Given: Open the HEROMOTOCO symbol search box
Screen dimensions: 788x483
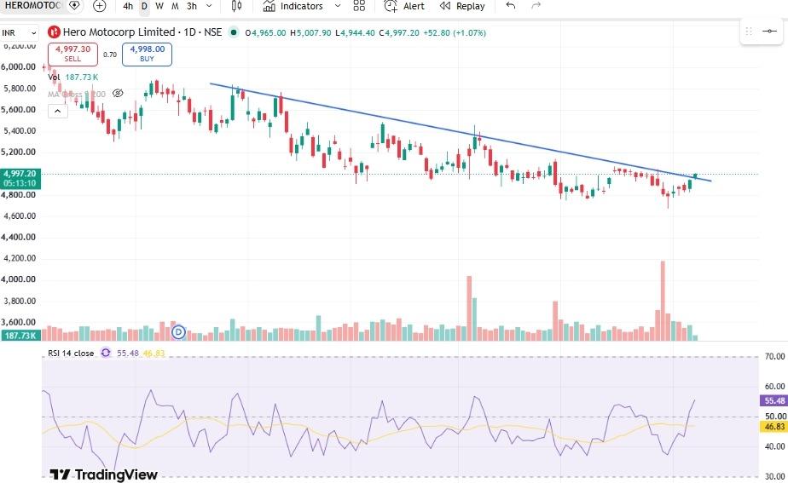Looking at the screenshot, I should (x=32, y=6).
